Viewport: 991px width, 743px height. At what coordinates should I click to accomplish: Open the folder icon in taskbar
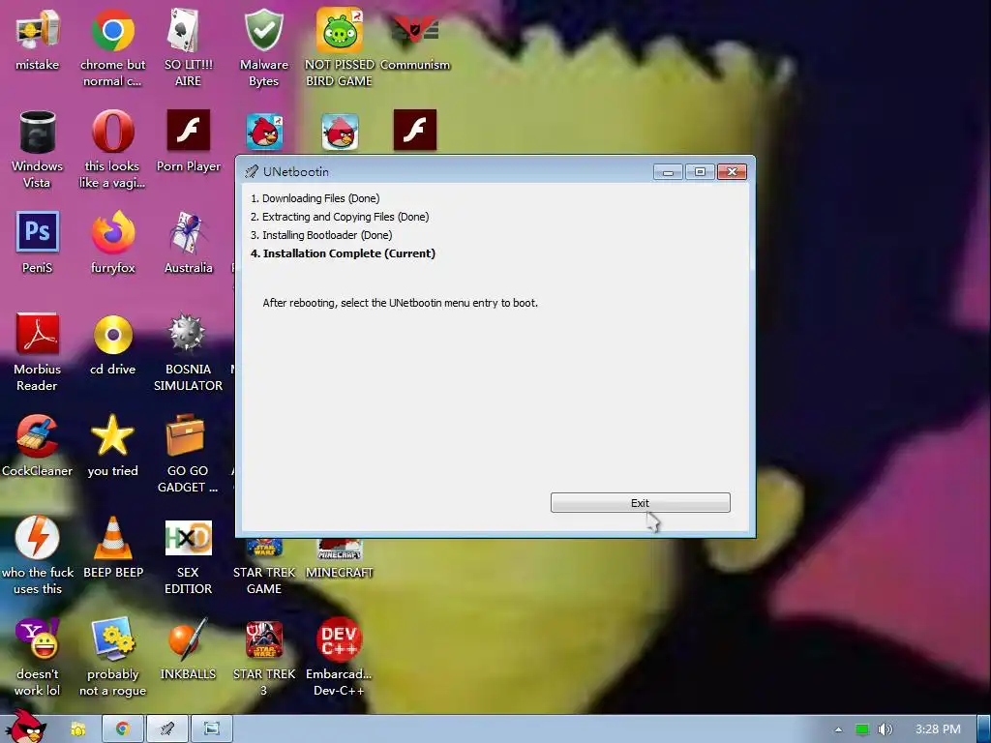tap(78, 729)
